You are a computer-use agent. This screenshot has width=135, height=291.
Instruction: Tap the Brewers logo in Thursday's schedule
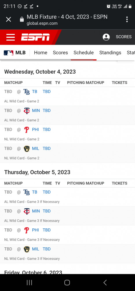click(x=27, y=249)
